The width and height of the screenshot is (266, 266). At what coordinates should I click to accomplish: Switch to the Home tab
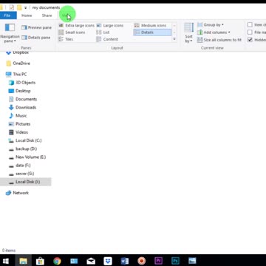pyautogui.click(x=27, y=16)
